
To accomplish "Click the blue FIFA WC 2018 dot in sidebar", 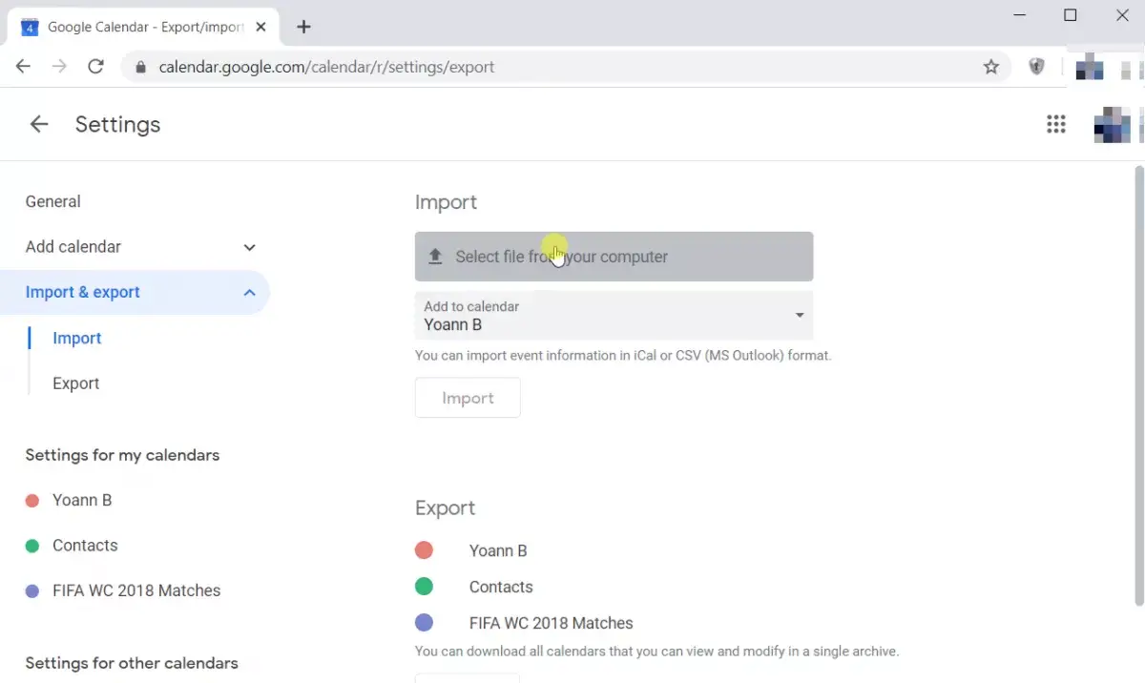I will tap(32, 591).
